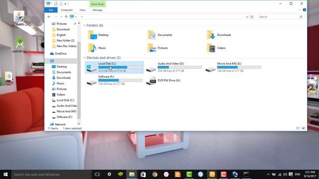Open the Help question mark icon

[x=305, y=10]
